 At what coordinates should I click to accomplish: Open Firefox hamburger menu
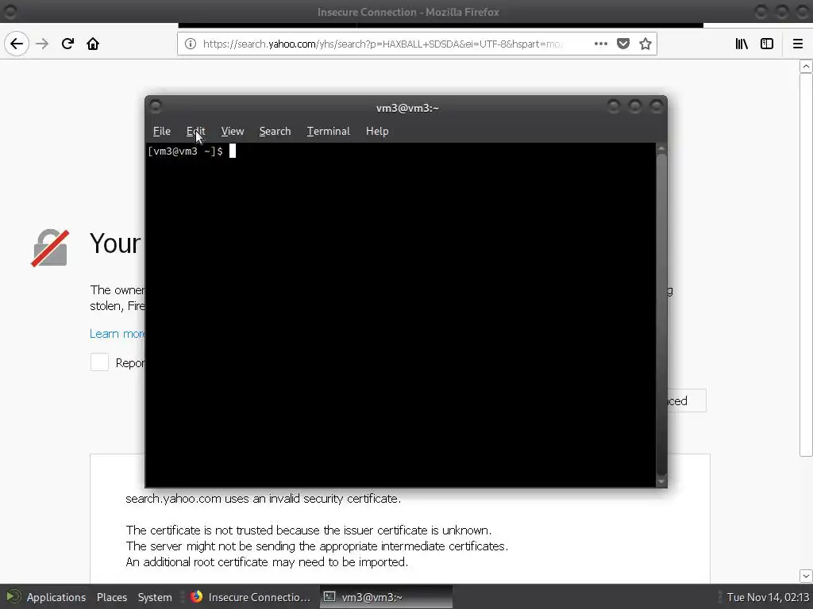[797, 44]
